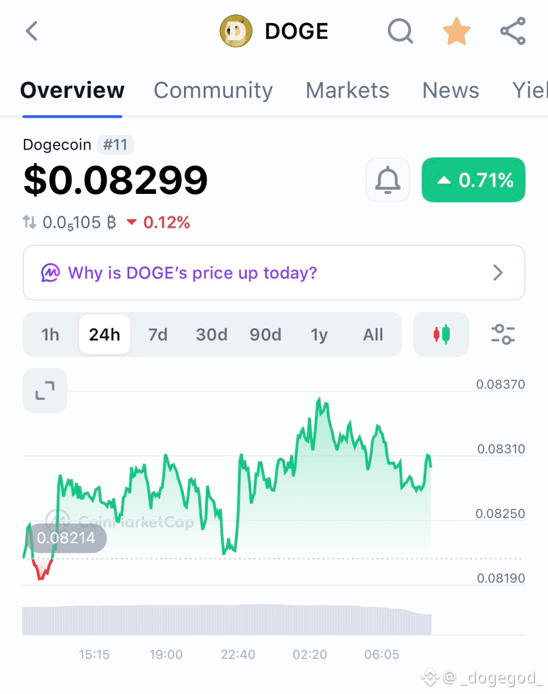Open the Community tab

click(213, 90)
